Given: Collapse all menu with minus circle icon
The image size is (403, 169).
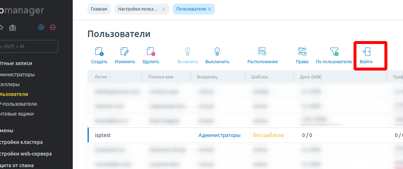Looking at the screenshot, I should click(53, 27).
